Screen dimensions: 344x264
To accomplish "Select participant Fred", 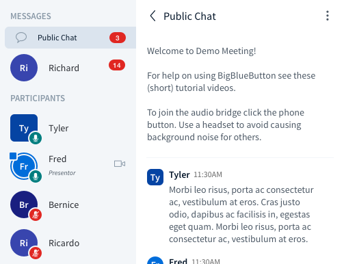I will click(70, 166).
